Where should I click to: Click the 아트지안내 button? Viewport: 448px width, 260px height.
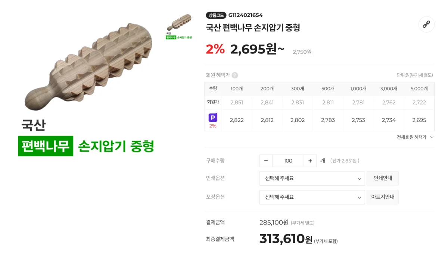click(x=383, y=197)
